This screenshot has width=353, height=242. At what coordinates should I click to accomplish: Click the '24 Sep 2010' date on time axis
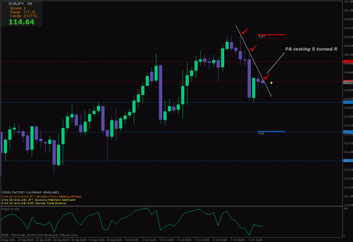click(x=8, y=240)
